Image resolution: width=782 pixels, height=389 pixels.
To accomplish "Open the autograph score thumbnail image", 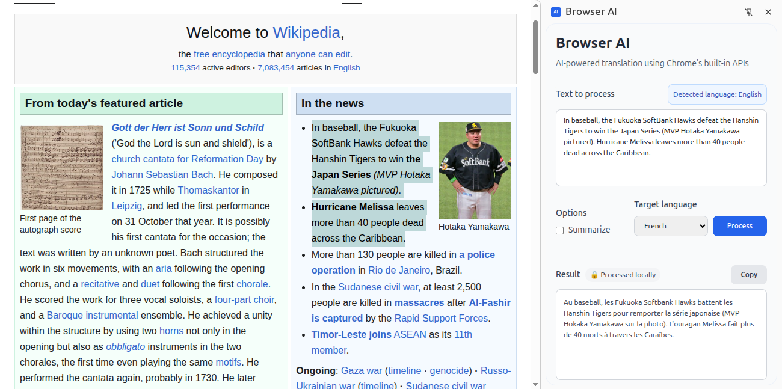I will (62, 168).
